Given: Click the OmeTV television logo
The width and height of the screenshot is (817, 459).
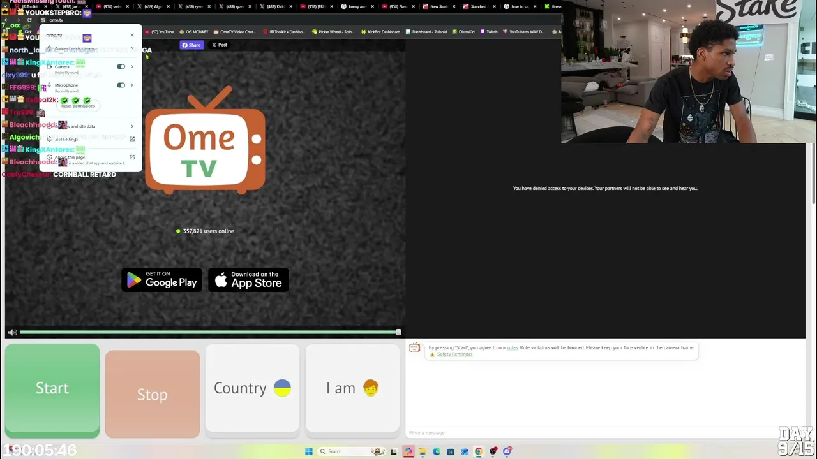Looking at the screenshot, I should point(205,140).
